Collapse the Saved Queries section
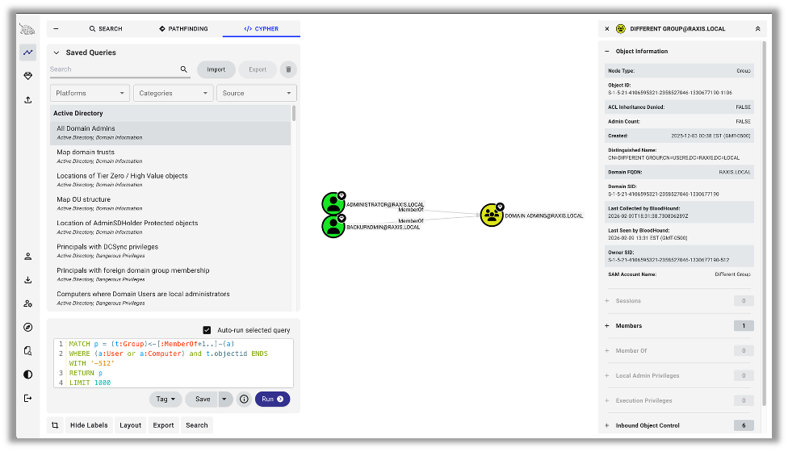The image size is (788, 452). tap(57, 52)
